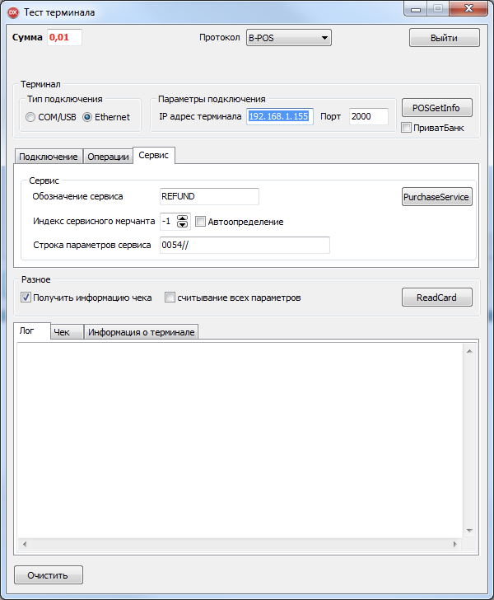Decrease the Индекс сервисного мерчанта value

click(x=183, y=225)
